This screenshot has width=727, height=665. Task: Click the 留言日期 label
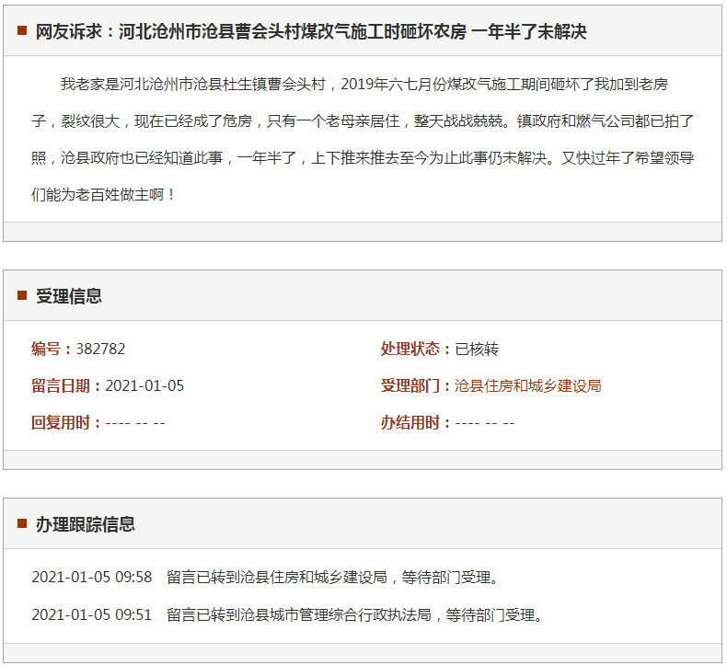66,385
